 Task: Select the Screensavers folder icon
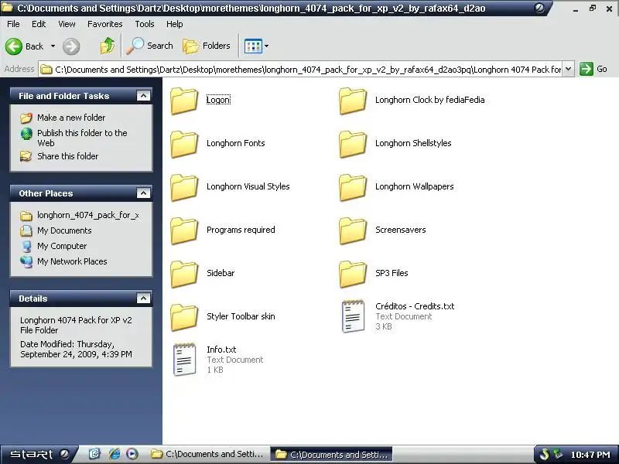(x=353, y=231)
